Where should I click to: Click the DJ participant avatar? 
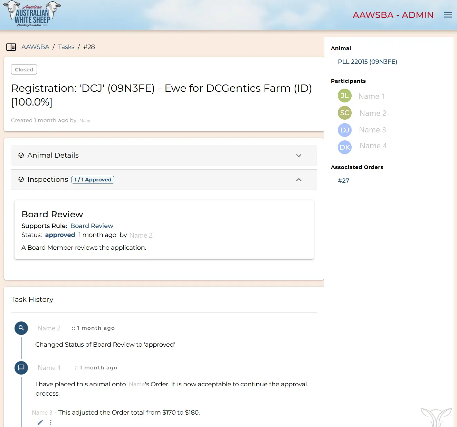(344, 130)
